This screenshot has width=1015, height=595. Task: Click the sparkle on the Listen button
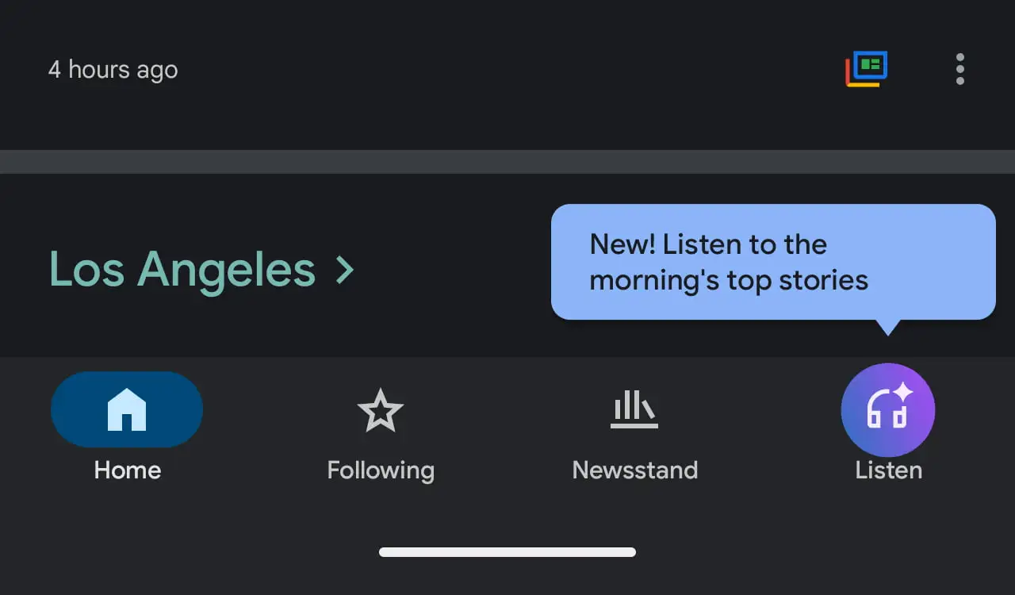(x=903, y=393)
